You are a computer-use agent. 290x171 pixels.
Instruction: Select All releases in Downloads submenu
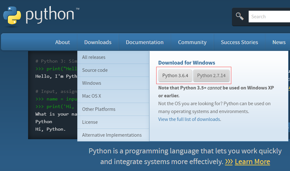click(x=113, y=57)
